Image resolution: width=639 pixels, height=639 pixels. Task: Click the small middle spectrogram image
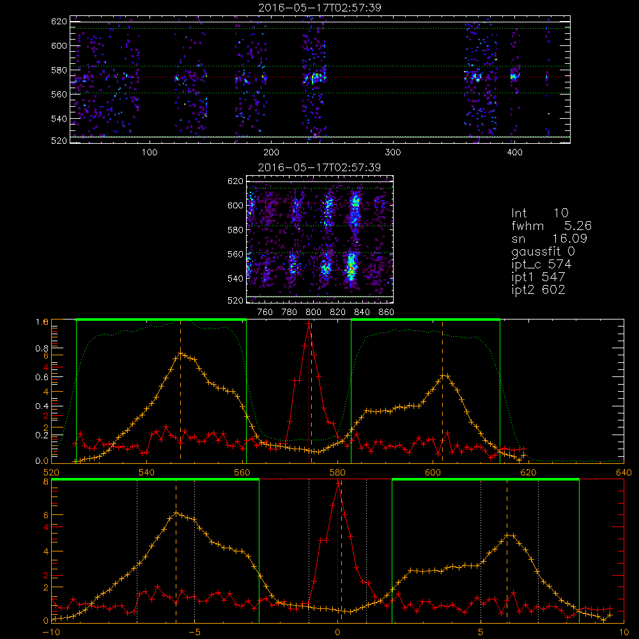(x=320, y=239)
